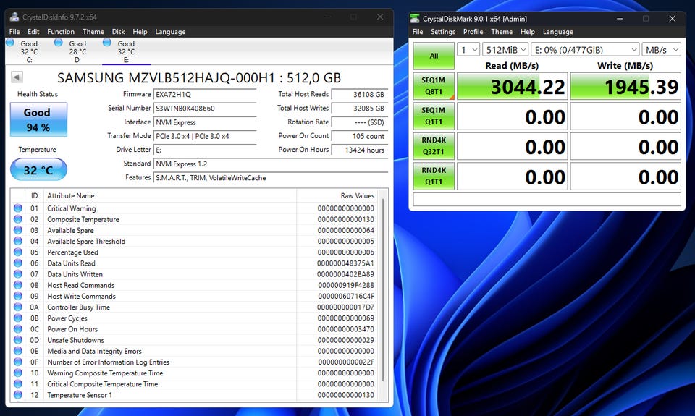Open File menu in CrystalDiskInfo

click(x=14, y=31)
